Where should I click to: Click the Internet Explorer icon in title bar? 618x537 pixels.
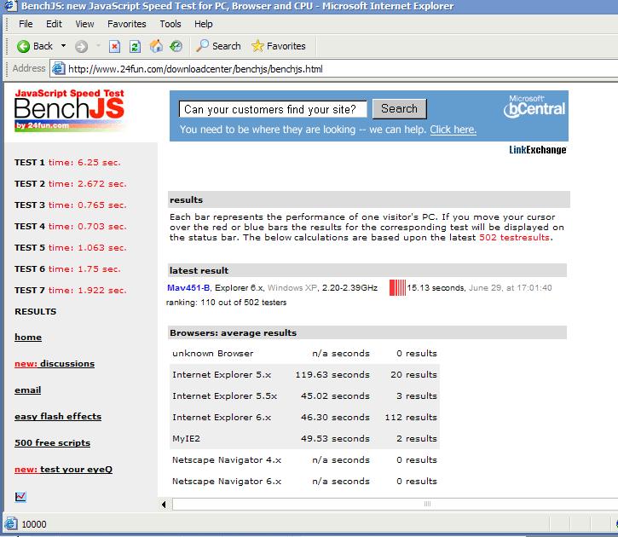(x=10, y=5)
